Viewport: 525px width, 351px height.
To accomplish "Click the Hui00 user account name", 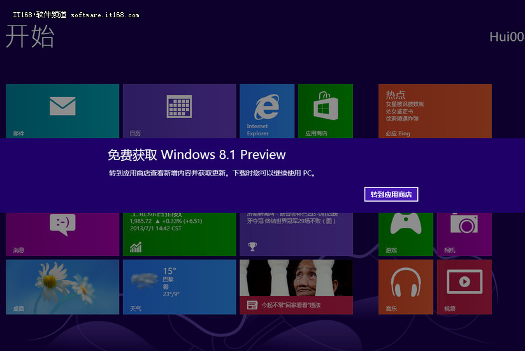I will [507, 37].
